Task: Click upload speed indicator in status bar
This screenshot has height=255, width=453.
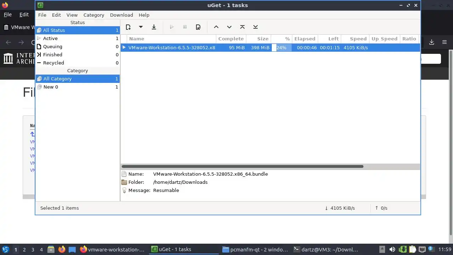Action: click(x=381, y=208)
